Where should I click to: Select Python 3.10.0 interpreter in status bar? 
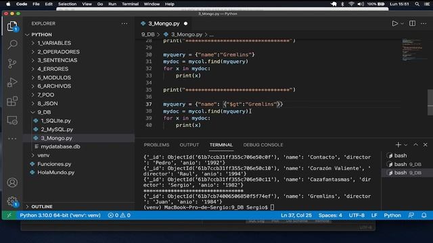[60, 215]
